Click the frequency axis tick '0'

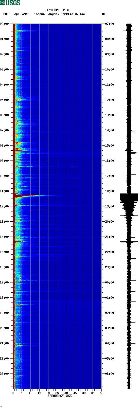tap(13, 393)
